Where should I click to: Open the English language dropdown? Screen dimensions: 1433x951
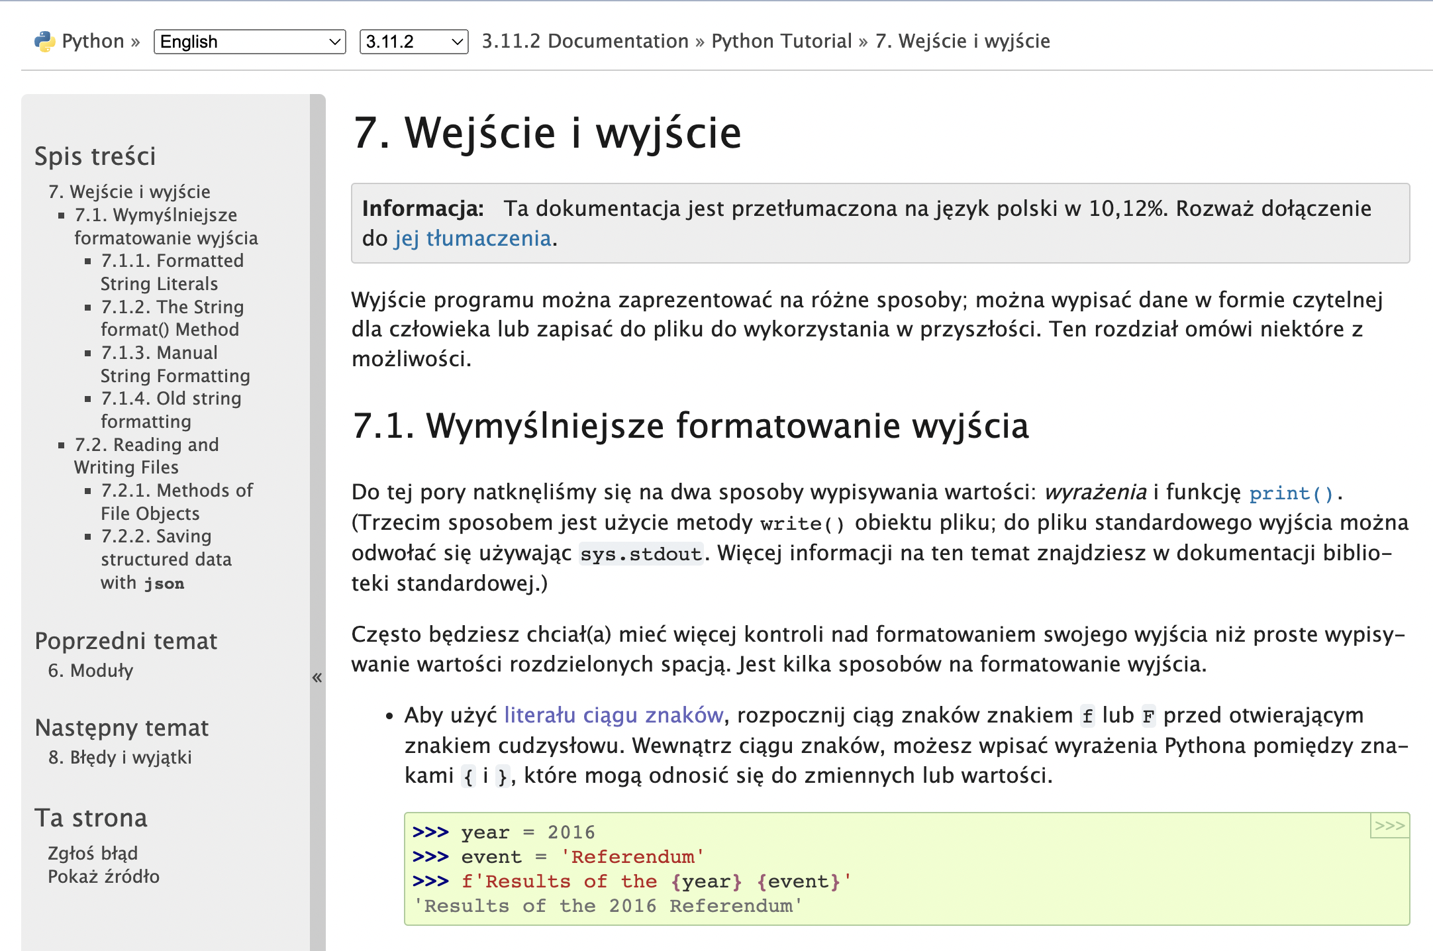250,42
